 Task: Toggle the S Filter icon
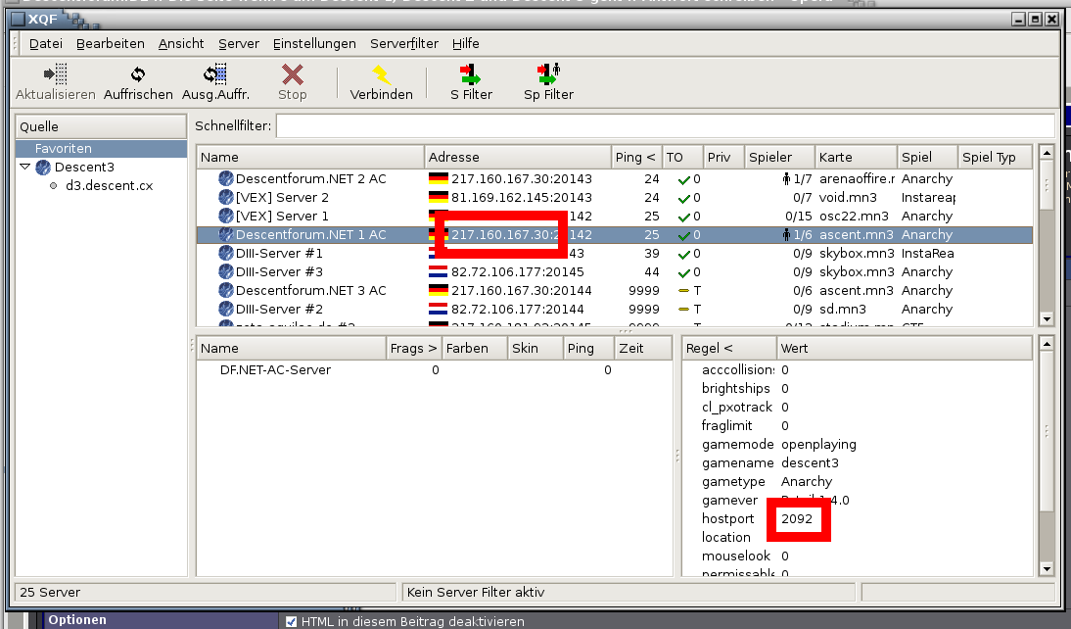471,74
